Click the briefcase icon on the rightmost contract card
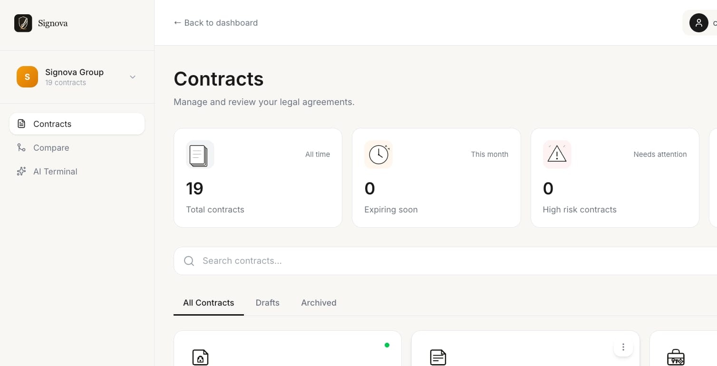This screenshot has height=366, width=717. [676, 357]
